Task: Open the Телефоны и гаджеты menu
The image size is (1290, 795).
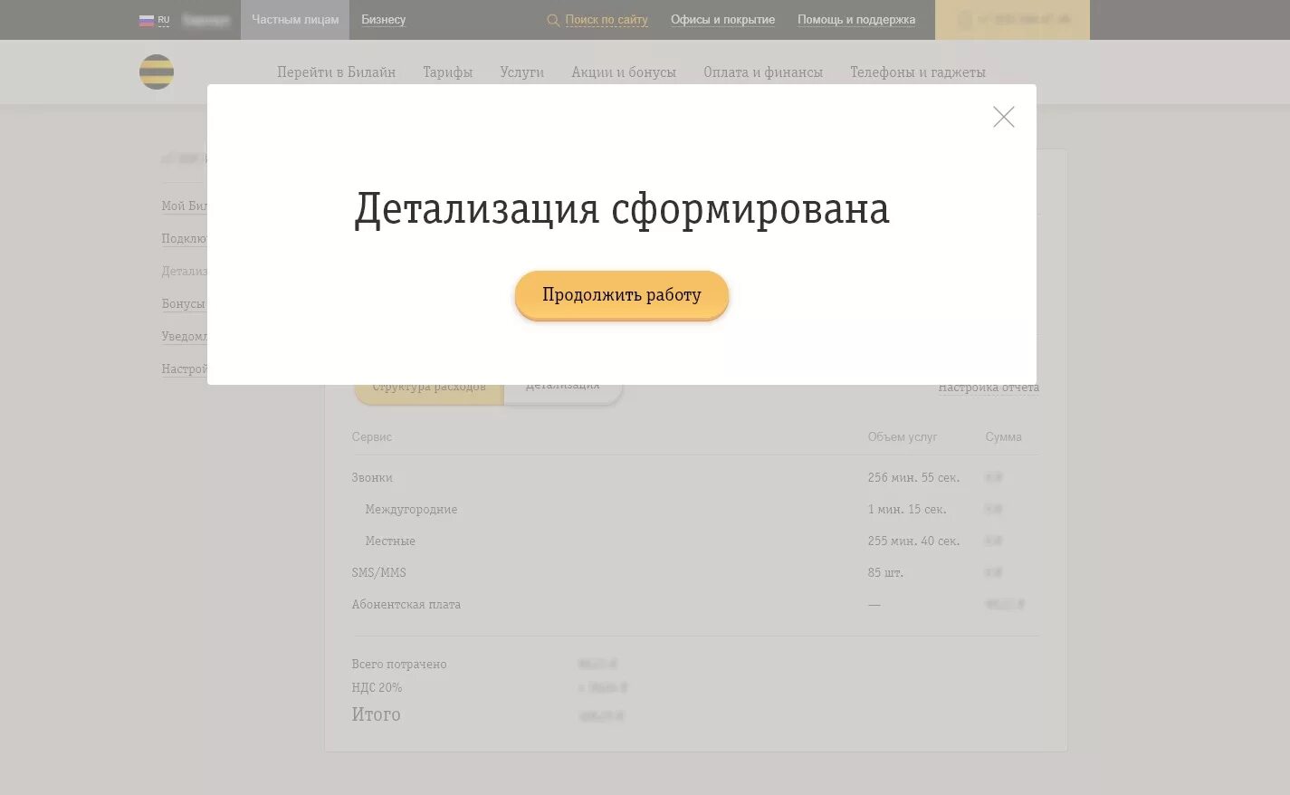Action: (917, 72)
